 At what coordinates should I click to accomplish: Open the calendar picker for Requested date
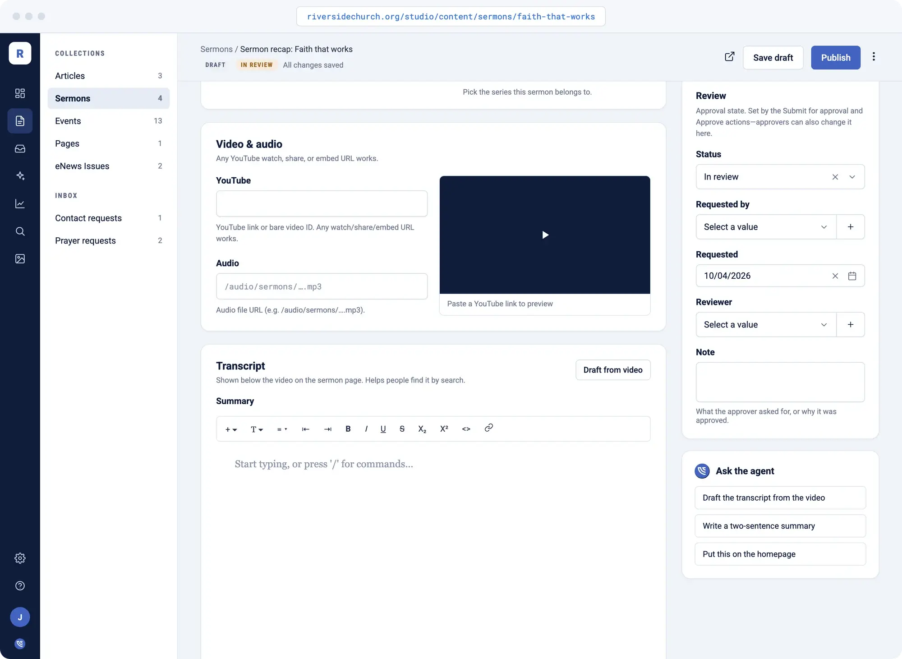tap(852, 276)
